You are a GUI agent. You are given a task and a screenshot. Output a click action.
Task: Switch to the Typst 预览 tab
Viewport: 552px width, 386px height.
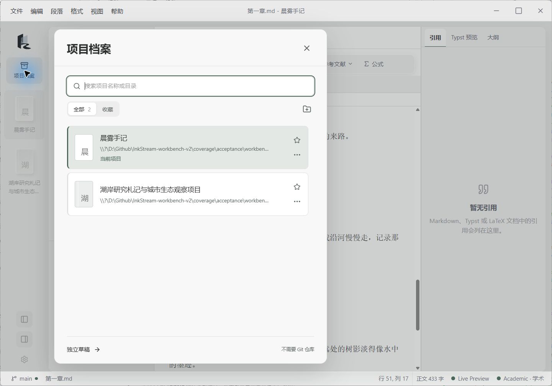[464, 37]
